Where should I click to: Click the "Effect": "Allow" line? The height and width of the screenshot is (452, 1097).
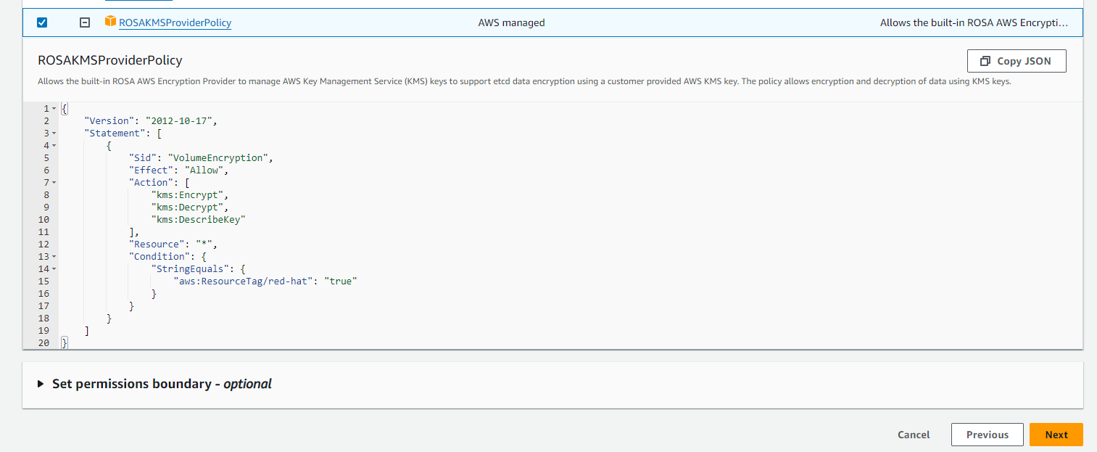click(178, 170)
